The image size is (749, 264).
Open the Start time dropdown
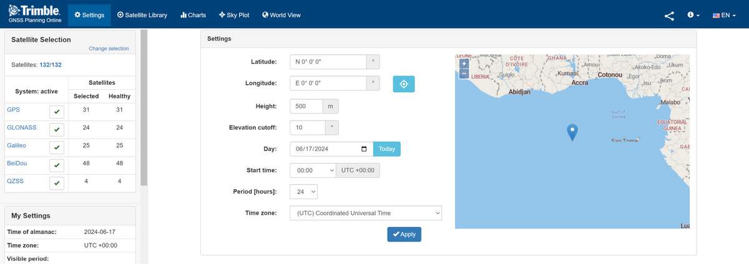pos(313,170)
